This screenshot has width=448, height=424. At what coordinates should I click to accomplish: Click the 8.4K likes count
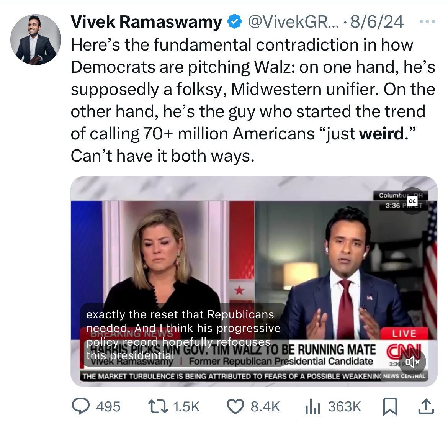tap(265, 406)
